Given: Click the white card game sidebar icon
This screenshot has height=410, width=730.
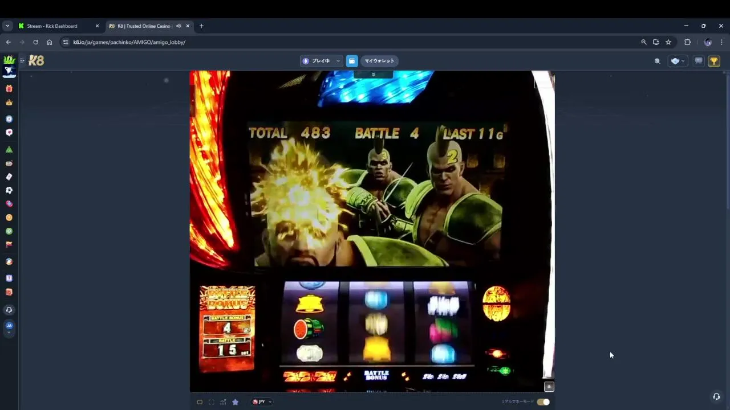Looking at the screenshot, I should [x=9, y=177].
